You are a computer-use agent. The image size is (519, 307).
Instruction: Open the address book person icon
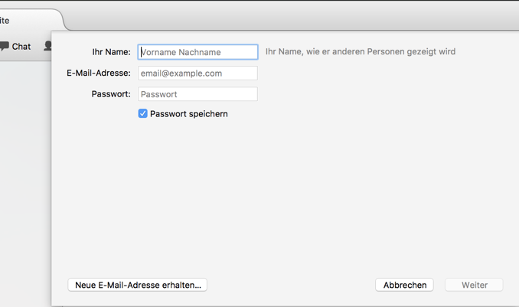[x=47, y=46]
